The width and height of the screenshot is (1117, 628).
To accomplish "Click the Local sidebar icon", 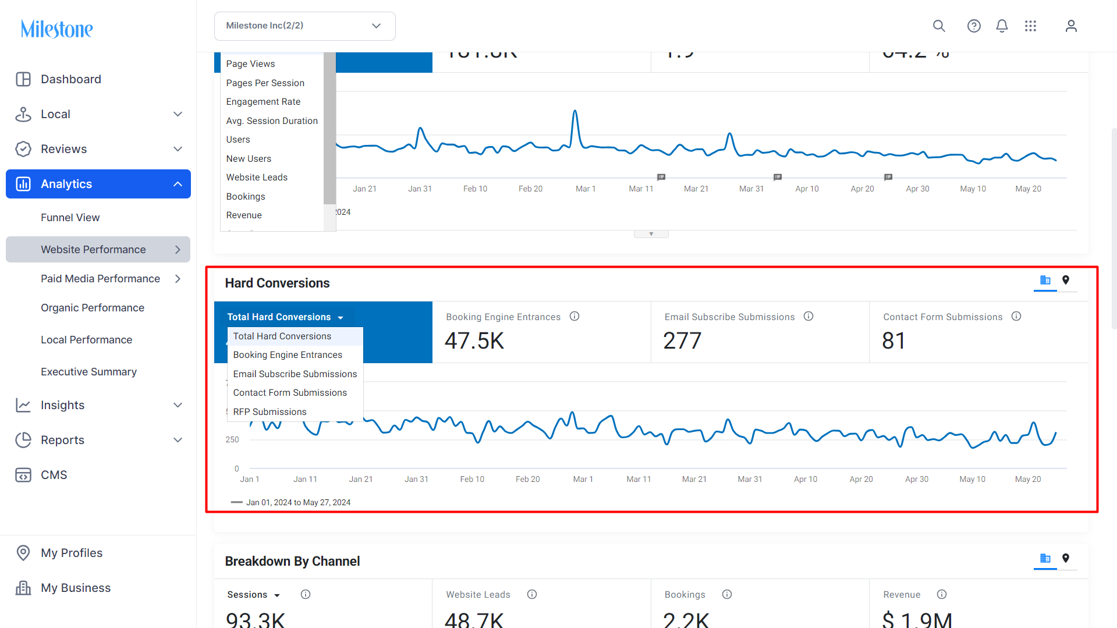I will (23, 114).
